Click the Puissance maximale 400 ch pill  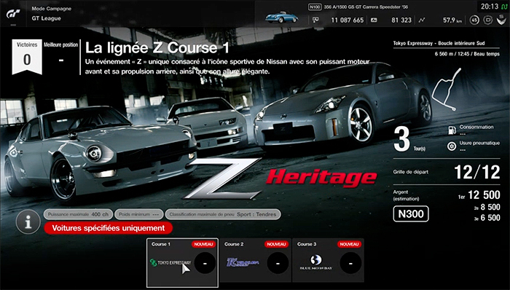point(78,214)
